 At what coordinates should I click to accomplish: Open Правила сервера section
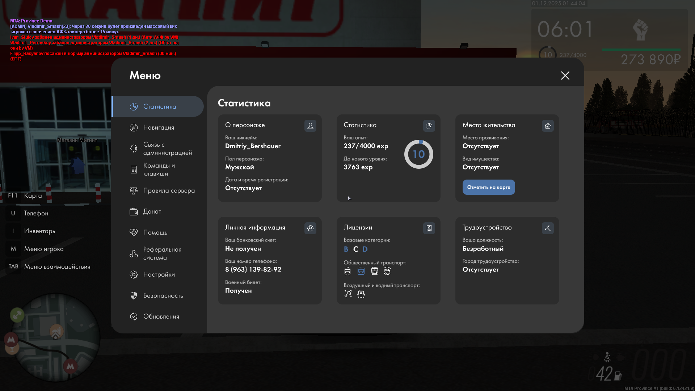tap(169, 190)
